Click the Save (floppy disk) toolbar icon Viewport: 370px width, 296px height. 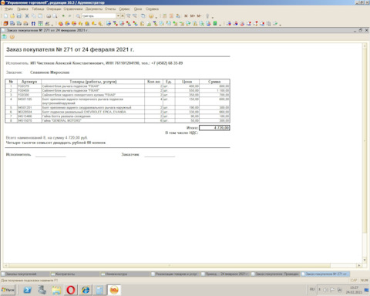(19, 16)
